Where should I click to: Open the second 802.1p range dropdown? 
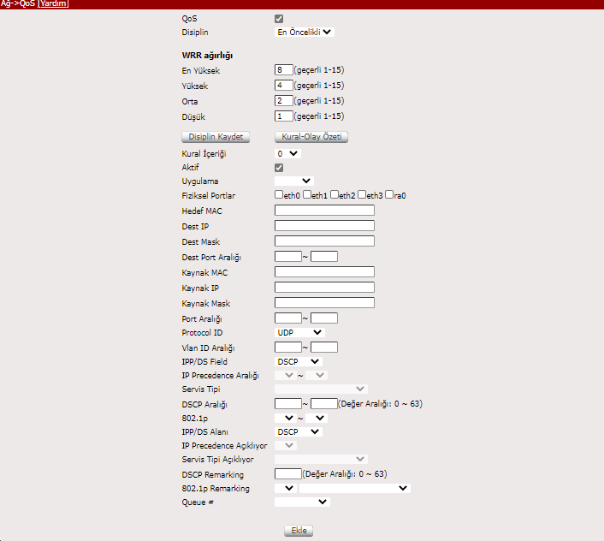[x=317, y=418]
